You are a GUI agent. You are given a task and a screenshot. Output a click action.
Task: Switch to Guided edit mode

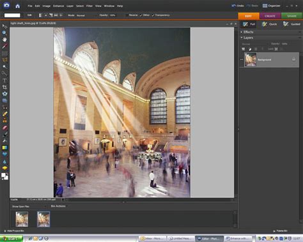coord(291,24)
